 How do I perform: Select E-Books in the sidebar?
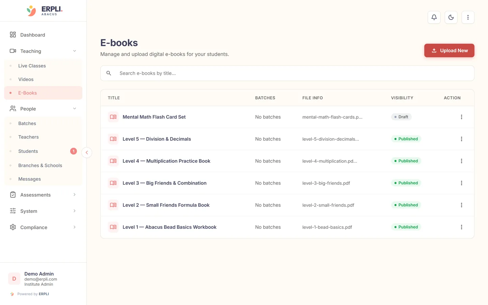pos(43,93)
